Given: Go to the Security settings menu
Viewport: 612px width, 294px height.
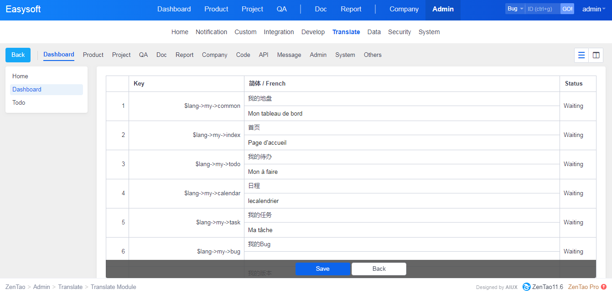Looking at the screenshot, I should (x=399, y=32).
